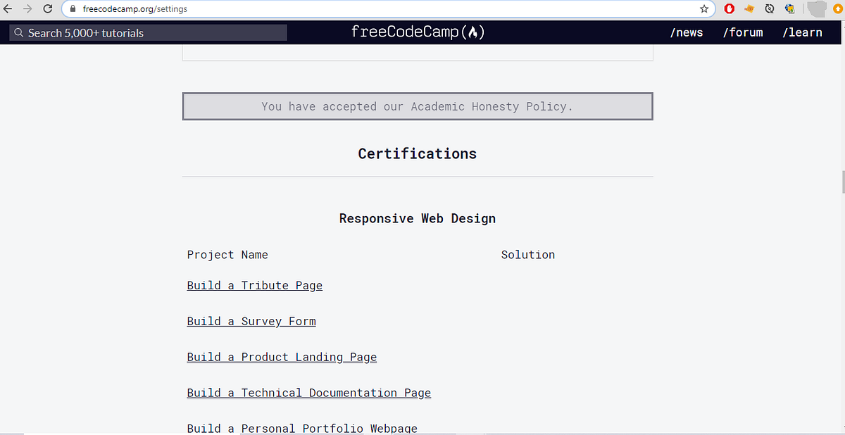The height and width of the screenshot is (435, 845).
Task: Click the orange update arrow icon
Action: pyautogui.click(x=837, y=8)
